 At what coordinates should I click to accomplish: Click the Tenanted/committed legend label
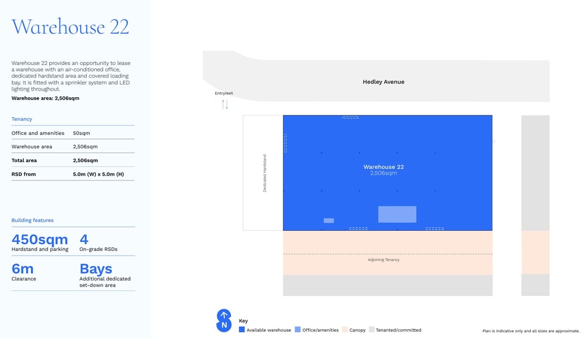[398, 330]
